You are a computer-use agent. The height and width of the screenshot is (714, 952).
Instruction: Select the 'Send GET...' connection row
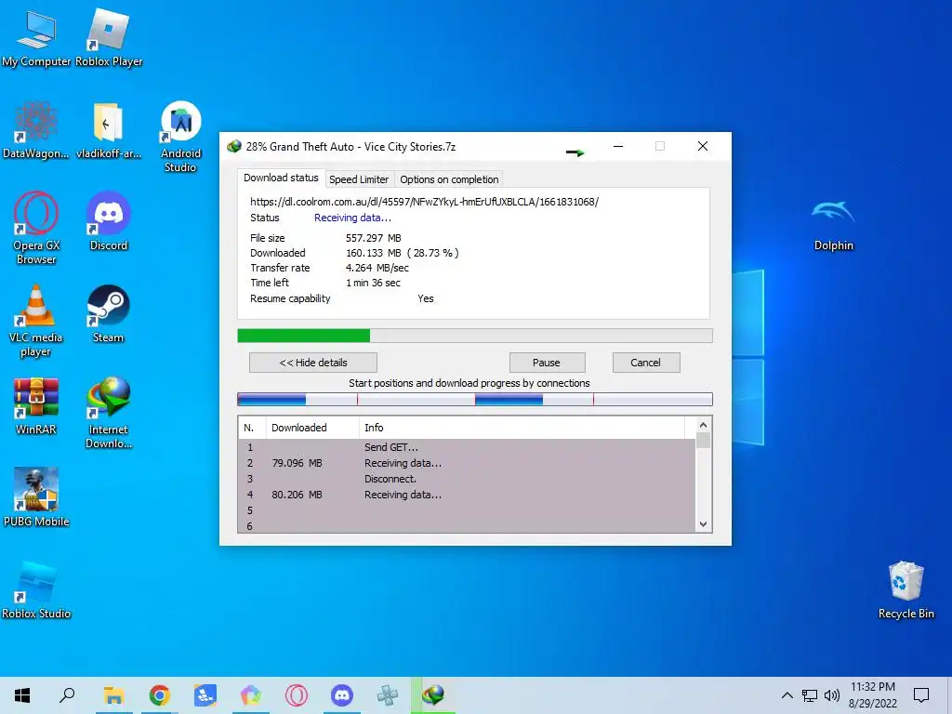467,447
